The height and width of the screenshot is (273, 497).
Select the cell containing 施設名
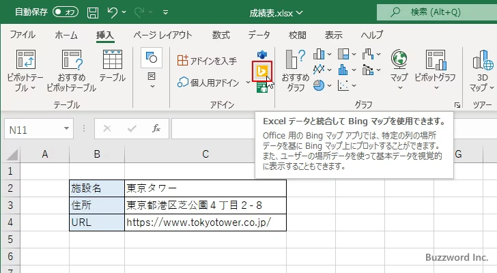tap(97, 188)
